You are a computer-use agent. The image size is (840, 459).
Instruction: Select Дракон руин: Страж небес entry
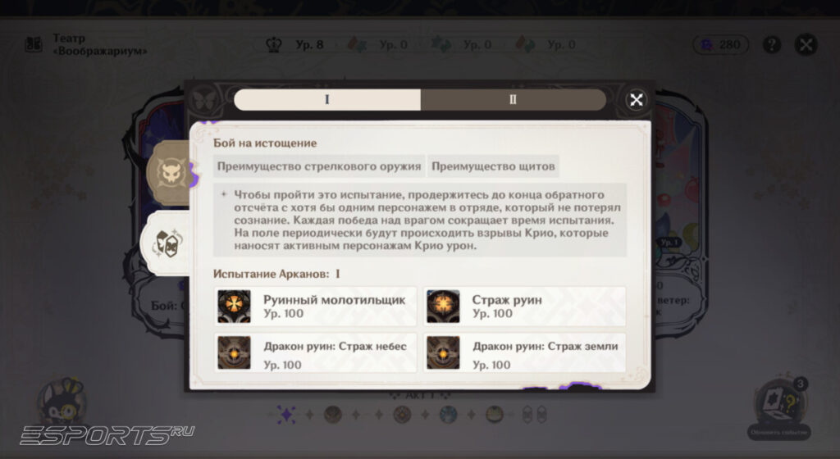(316, 352)
